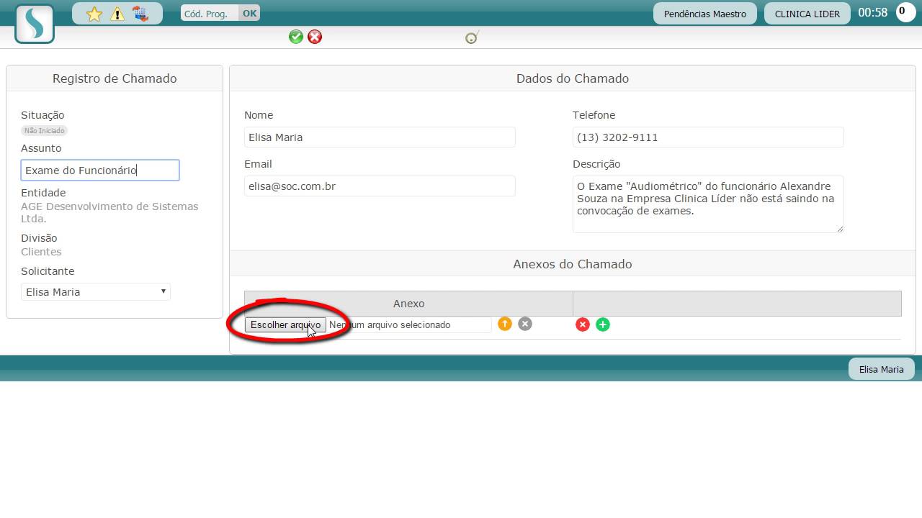Click the Dados do Chamado heading
Viewport: 922px width, 518px height.
pyautogui.click(x=573, y=78)
